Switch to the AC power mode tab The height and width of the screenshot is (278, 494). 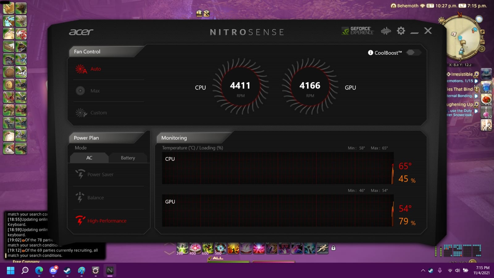[89, 158]
